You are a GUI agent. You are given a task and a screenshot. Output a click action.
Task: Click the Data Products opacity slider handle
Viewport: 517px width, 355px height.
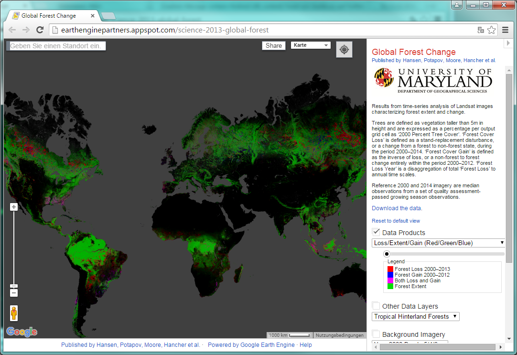click(x=387, y=254)
